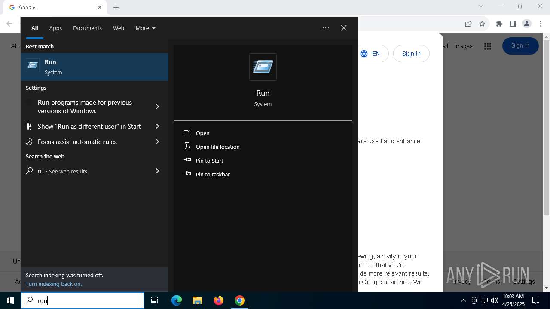The image size is (550, 309).
Task: Expand arrow for Show Run as different user
Action: [157, 126]
